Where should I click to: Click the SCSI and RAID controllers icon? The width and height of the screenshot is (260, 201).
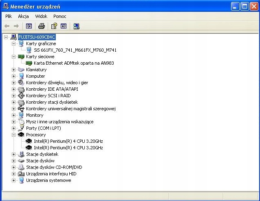(x=21, y=96)
